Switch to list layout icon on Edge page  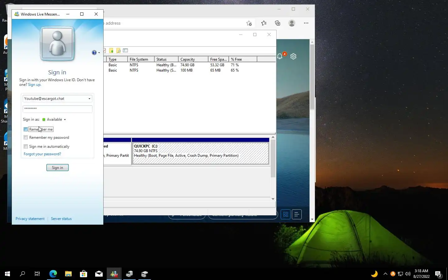[x=297, y=214]
